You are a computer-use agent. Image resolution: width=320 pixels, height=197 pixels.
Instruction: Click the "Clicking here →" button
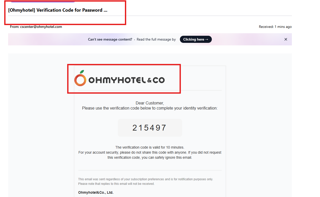coord(196,39)
